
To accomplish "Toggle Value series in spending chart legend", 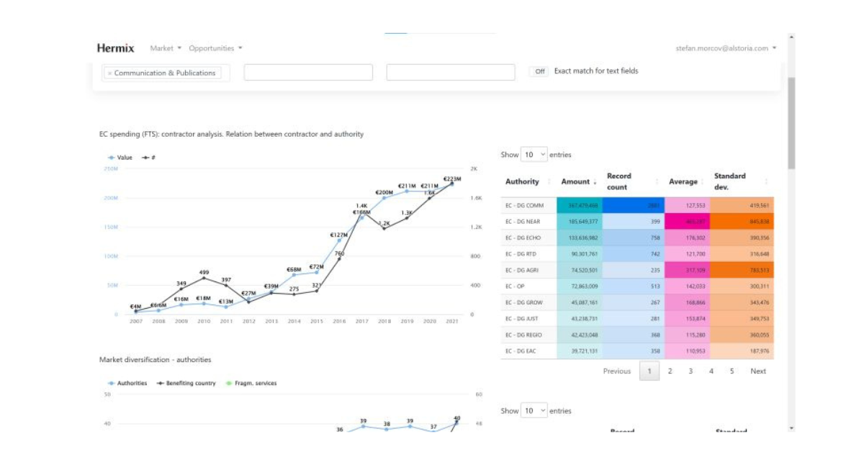I will (x=120, y=157).
